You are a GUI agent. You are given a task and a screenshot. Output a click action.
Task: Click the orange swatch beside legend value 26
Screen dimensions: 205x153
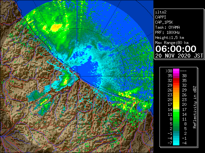click(x=176, y=90)
